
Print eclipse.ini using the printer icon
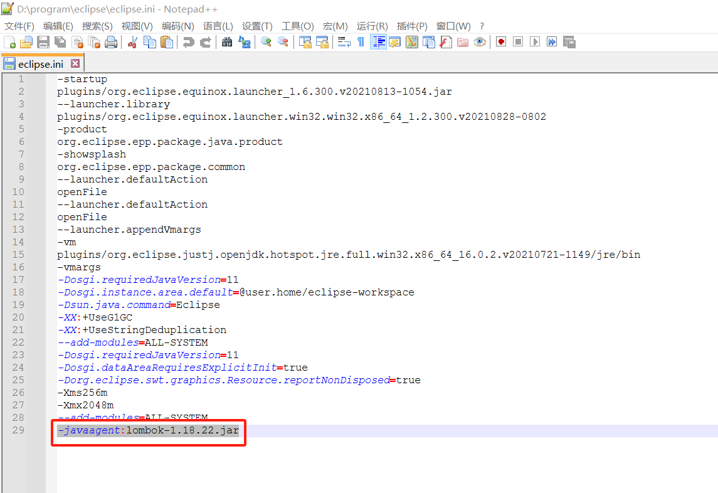111,42
